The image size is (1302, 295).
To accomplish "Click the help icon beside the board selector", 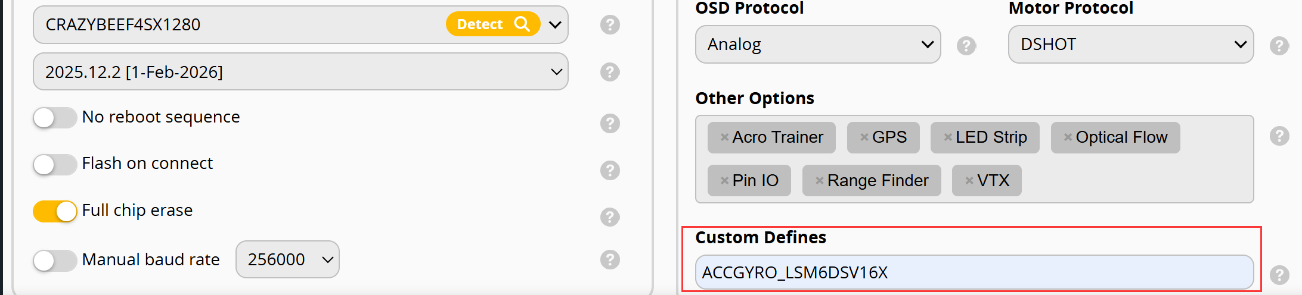I will (x=609, y=25).
